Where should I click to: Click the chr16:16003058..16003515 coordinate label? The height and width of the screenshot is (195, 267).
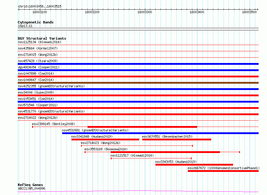coord(40,6)
